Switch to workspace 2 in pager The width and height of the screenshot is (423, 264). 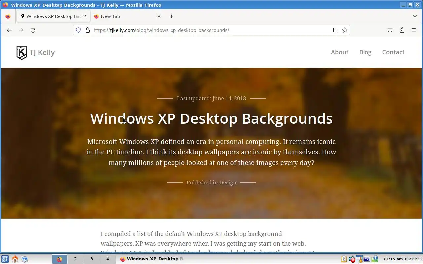click(75, 259)
